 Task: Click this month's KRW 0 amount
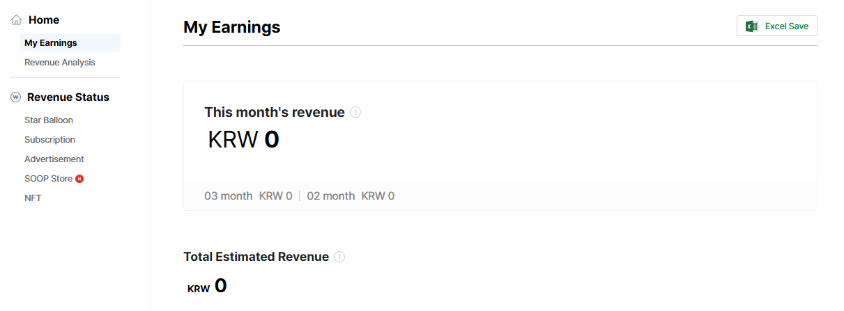coord(243,140)
